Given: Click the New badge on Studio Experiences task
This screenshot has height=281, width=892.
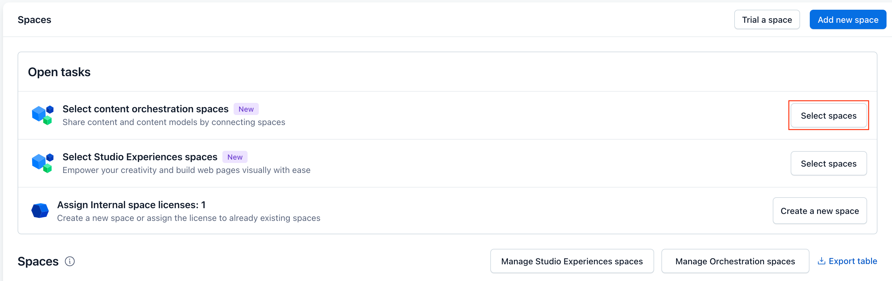Looking at the screenshot, I should (235, 157).
